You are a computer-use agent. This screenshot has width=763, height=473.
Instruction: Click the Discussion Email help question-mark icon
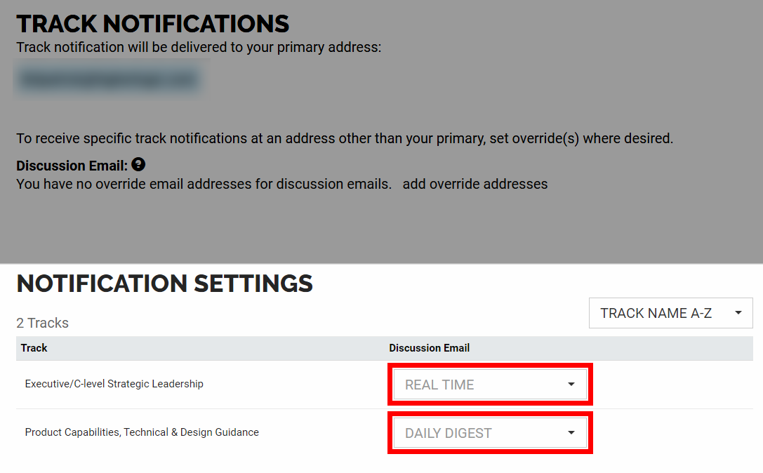(x=138, y=164)
